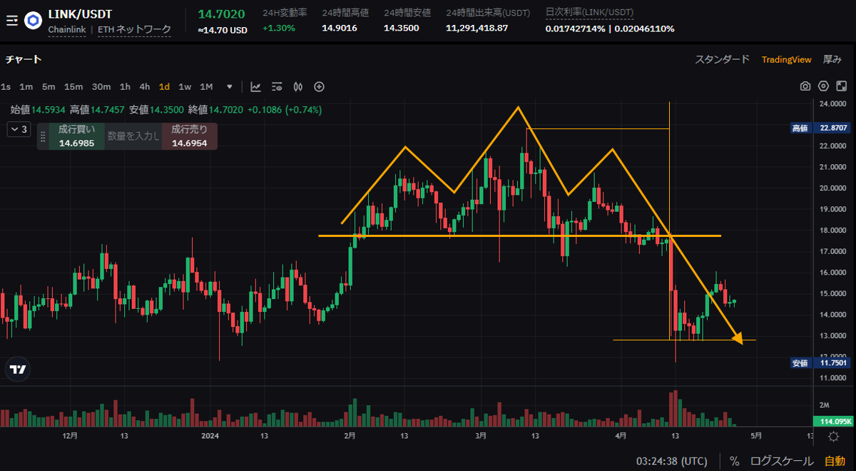Toggle percent scale mode
This screenshot has width=856, height=471.
(734, 460)
